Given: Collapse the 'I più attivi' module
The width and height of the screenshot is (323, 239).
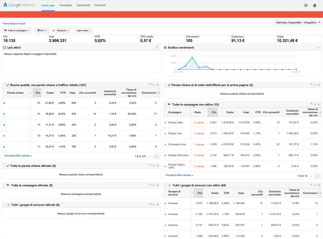Looking at the screenshot, I should [x=157, y=47].
